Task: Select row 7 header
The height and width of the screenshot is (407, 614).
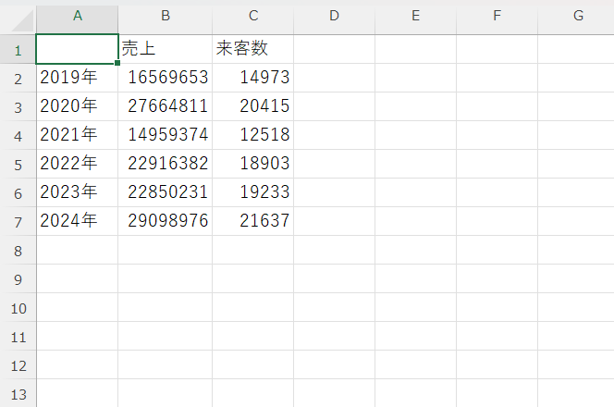Action: point(18,221)
